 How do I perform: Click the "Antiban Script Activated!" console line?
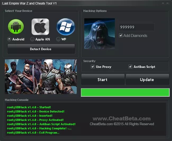tap(41, 124)
